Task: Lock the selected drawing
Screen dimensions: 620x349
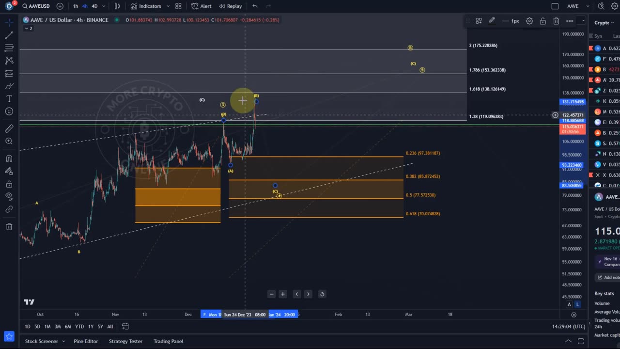Action: coord(543,21)
